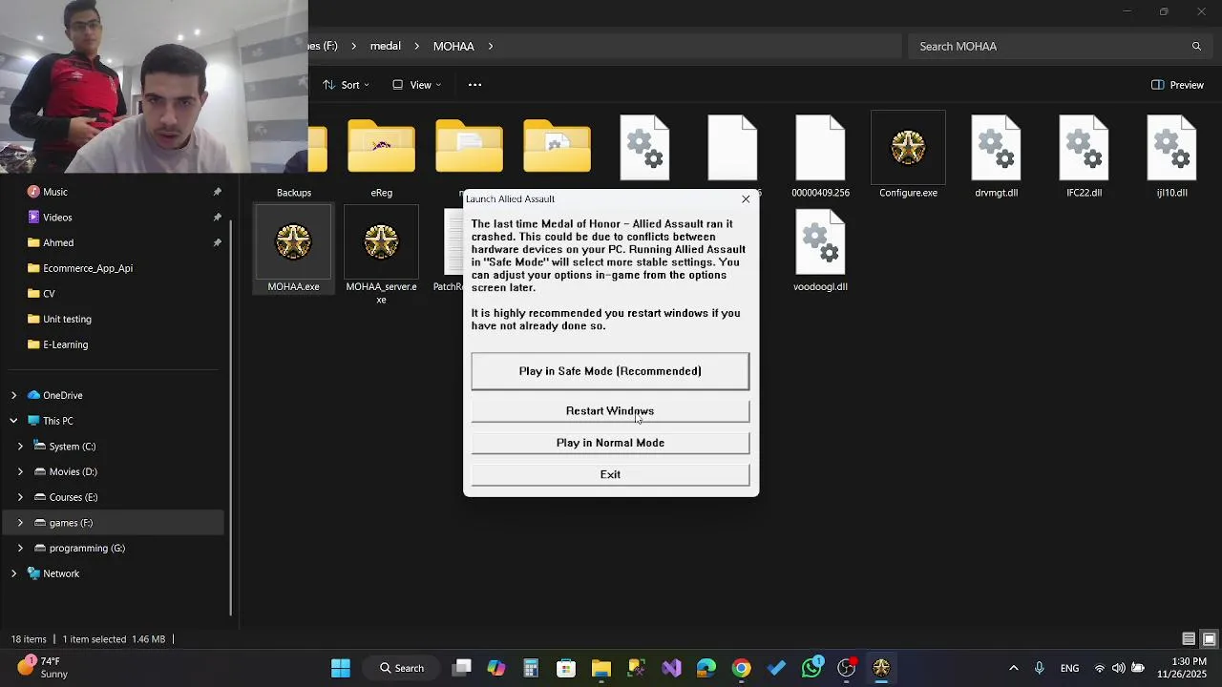Select the MOHAA.exe file icon
The width and height of the screenshot is (1222, 687).
293,250
